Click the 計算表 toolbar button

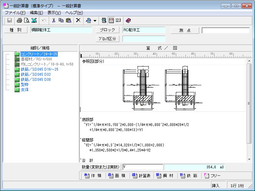point(141,175)
